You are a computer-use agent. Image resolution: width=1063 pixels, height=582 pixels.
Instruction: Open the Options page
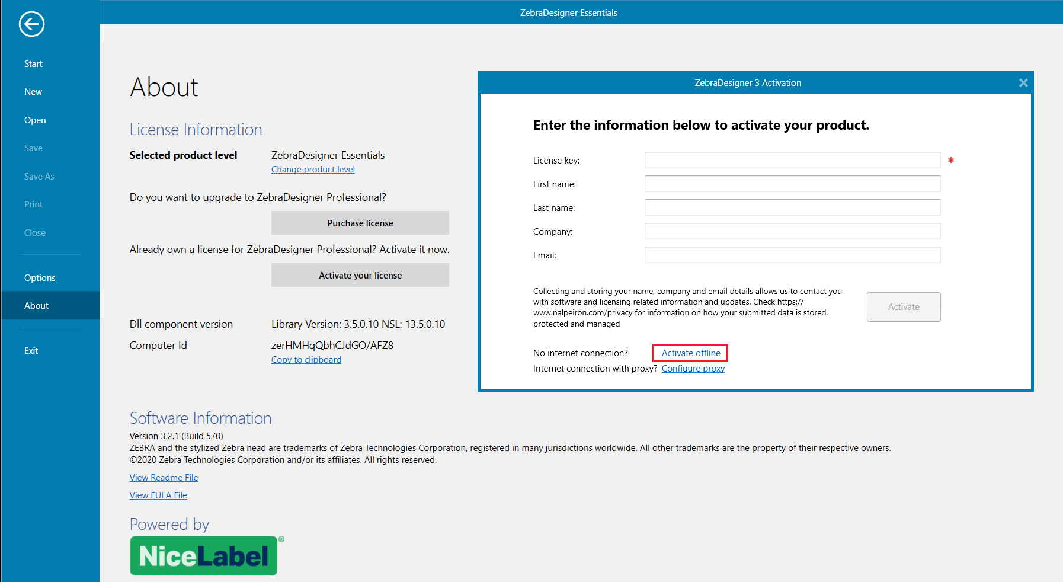pos(40,278)
